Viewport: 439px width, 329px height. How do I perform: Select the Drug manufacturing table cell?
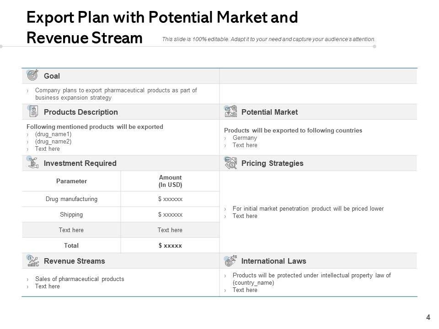(71, 199)
